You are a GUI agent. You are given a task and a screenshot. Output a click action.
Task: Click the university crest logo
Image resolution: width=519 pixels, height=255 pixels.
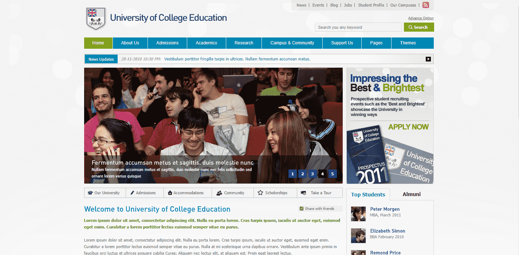pyautogui.click(x=96, y=19)
